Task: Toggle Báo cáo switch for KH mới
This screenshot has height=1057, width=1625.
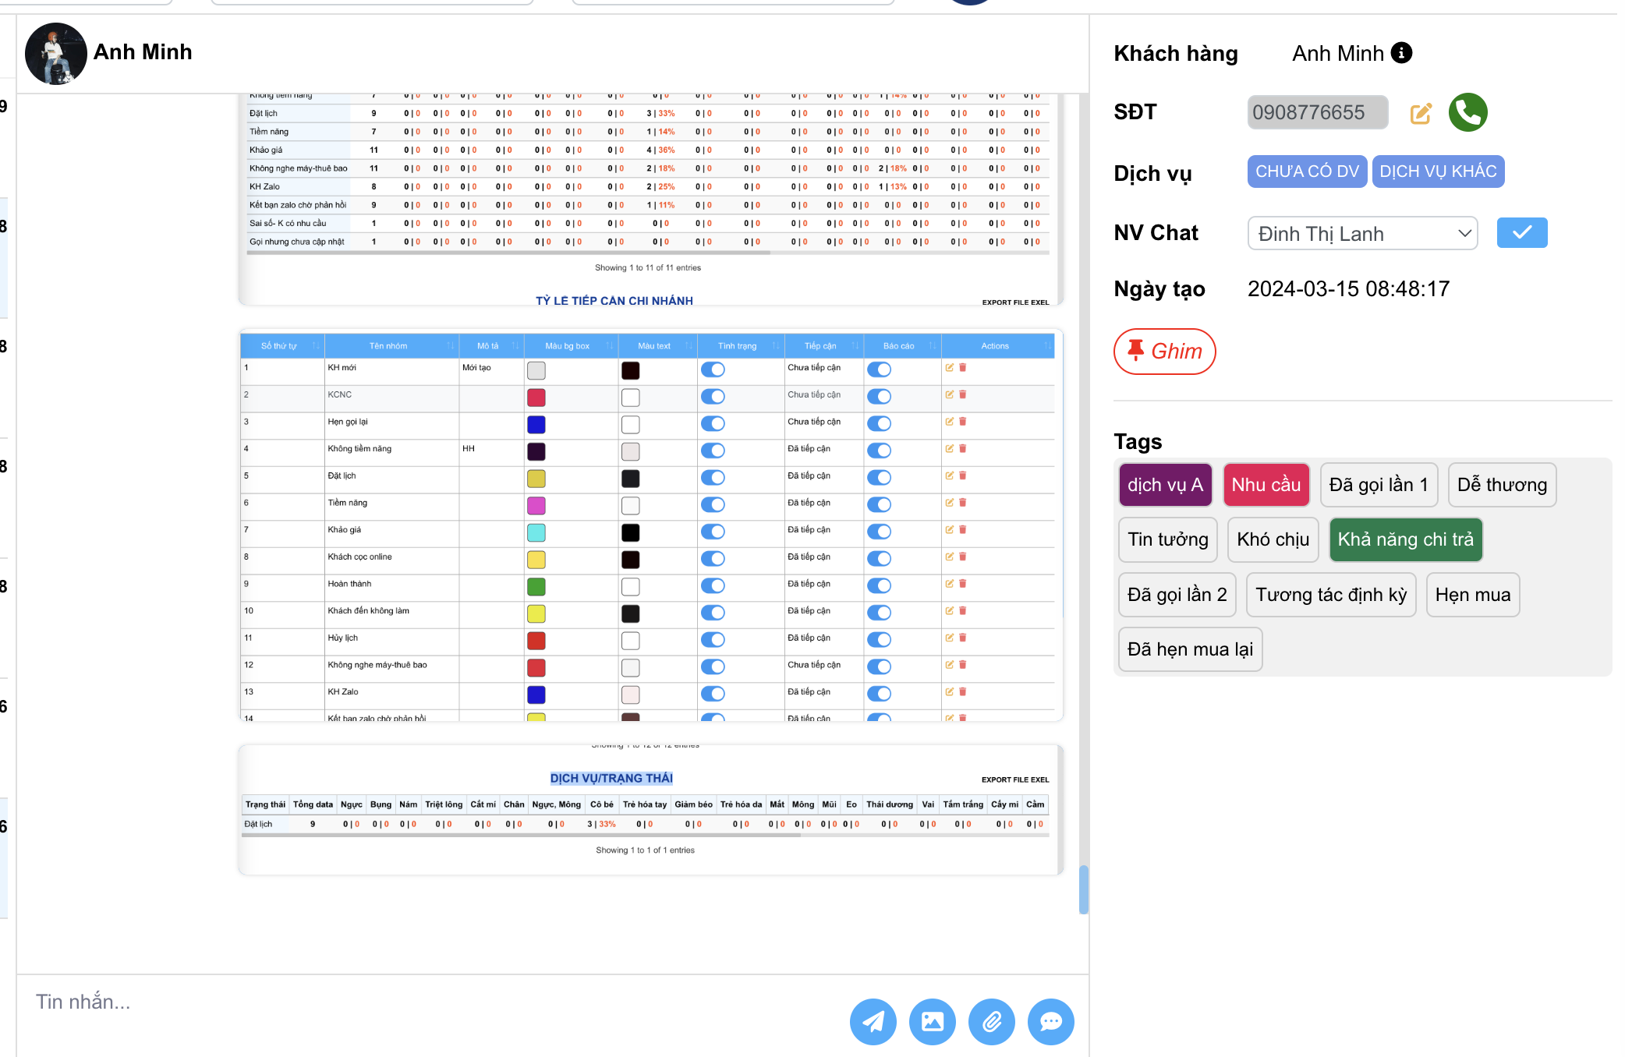Action: pos(879,369)
